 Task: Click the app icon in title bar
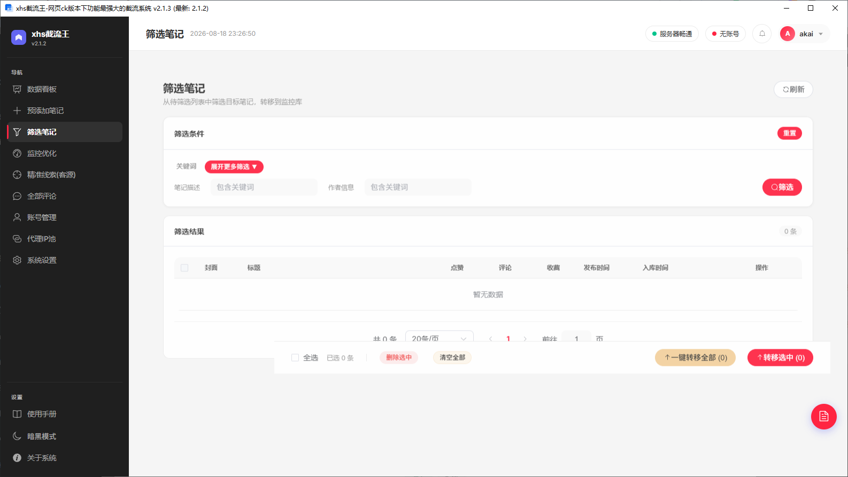coord(8,8)
